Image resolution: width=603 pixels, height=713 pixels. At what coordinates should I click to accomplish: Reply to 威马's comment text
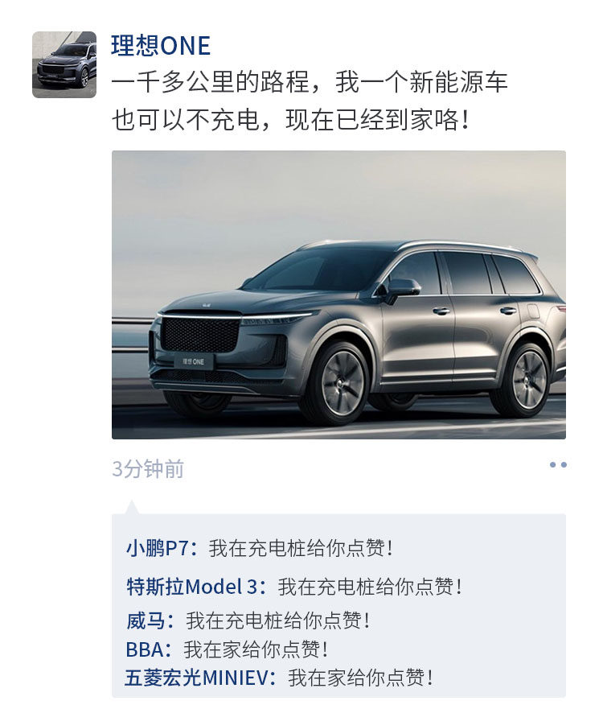tap(277, 620)
